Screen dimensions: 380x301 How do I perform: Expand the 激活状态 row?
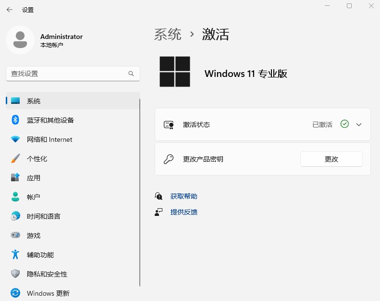240,125
